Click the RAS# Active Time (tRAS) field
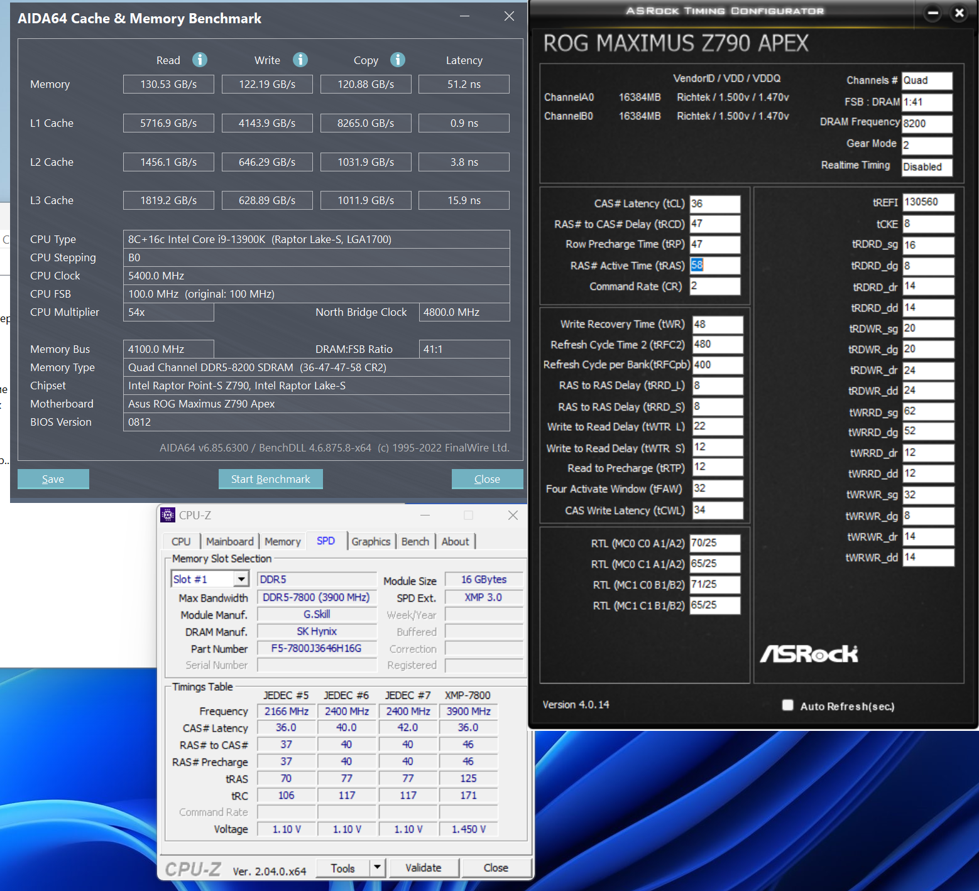 tap(715, 265)
